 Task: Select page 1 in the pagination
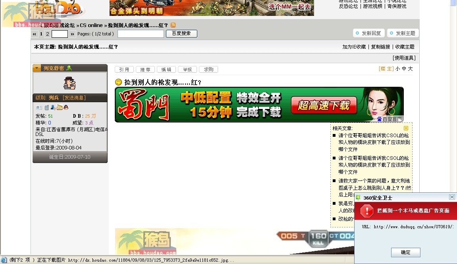[x=41, y=34]
